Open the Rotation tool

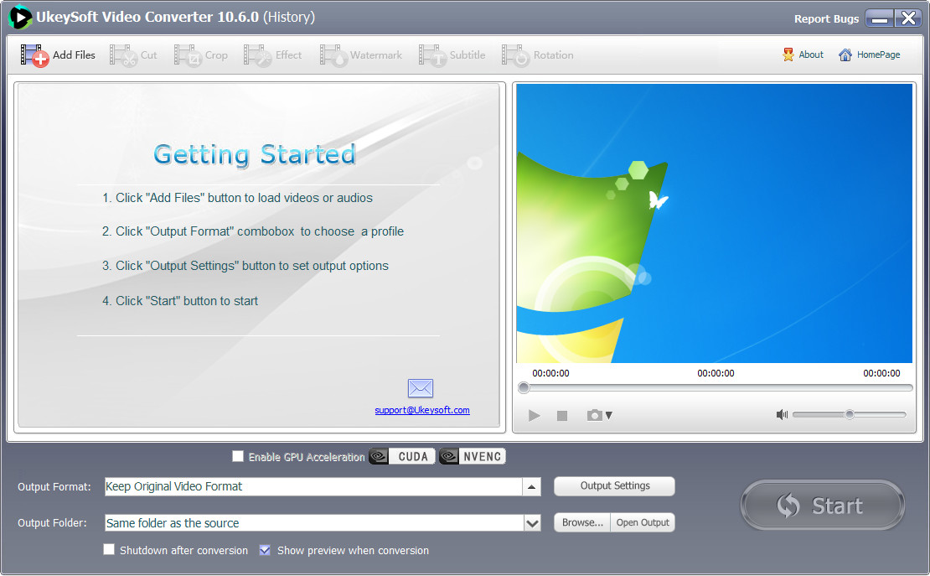tap(537, 55)
